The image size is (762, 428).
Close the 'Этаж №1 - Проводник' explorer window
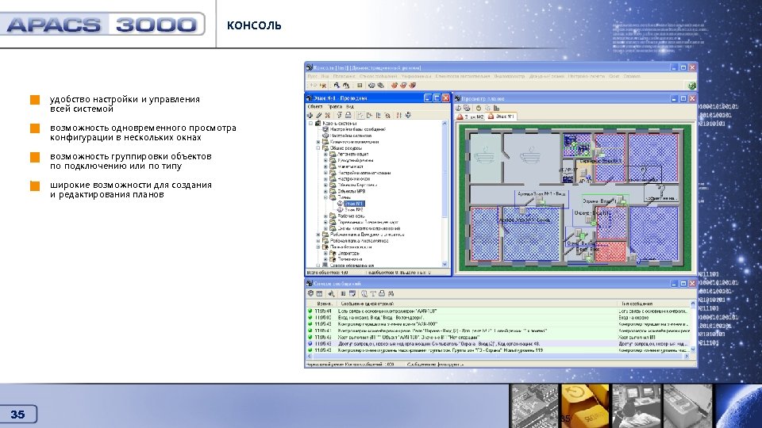pos(445,98)
